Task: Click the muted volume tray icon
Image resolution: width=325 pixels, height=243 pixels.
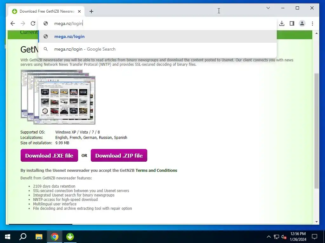Action: click(284, 237)
